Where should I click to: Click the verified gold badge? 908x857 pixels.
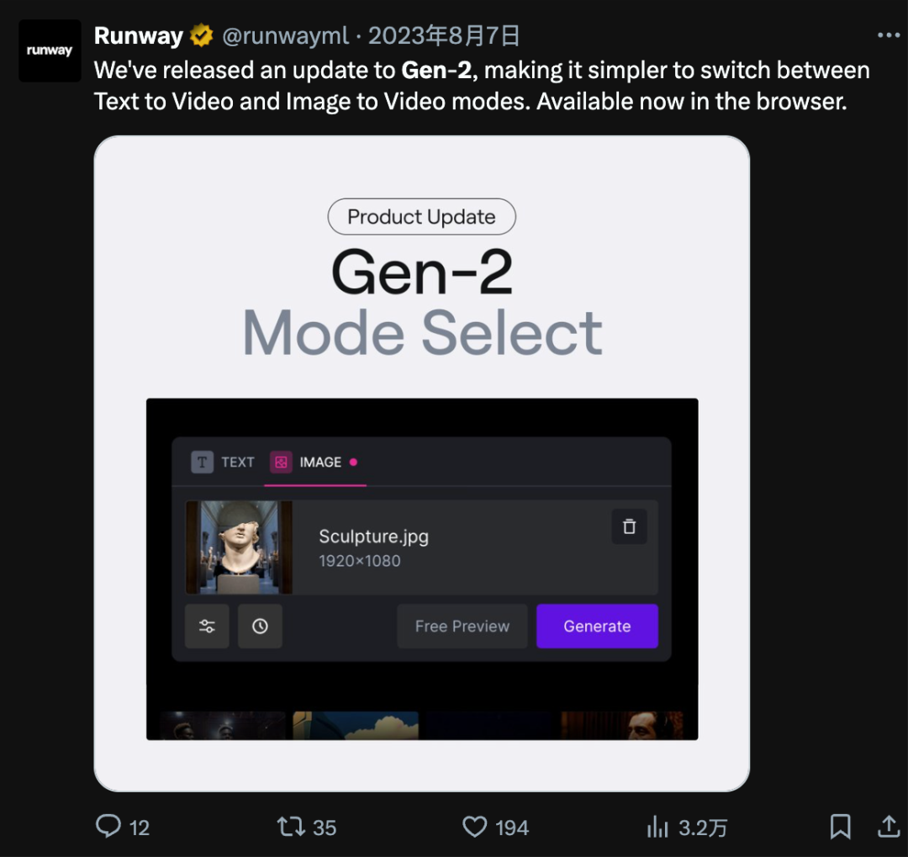click(x=201, y=36)
